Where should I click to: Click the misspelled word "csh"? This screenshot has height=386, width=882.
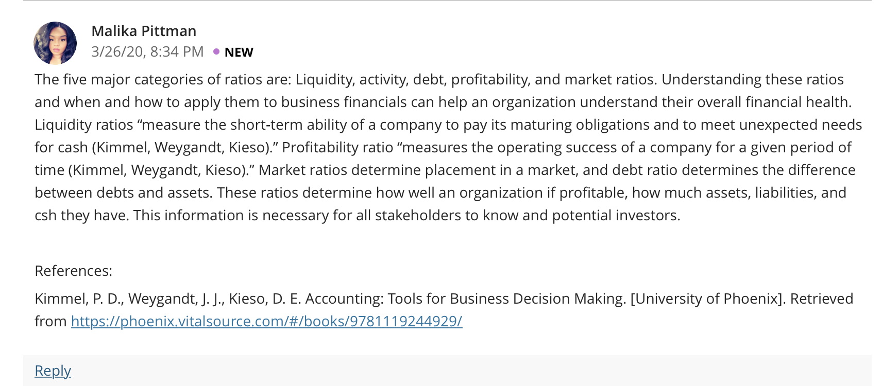(x=45, y=215)
